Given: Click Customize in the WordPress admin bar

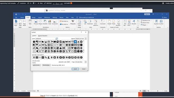Looking at the screenshot, I should click(x=22, y=3).
